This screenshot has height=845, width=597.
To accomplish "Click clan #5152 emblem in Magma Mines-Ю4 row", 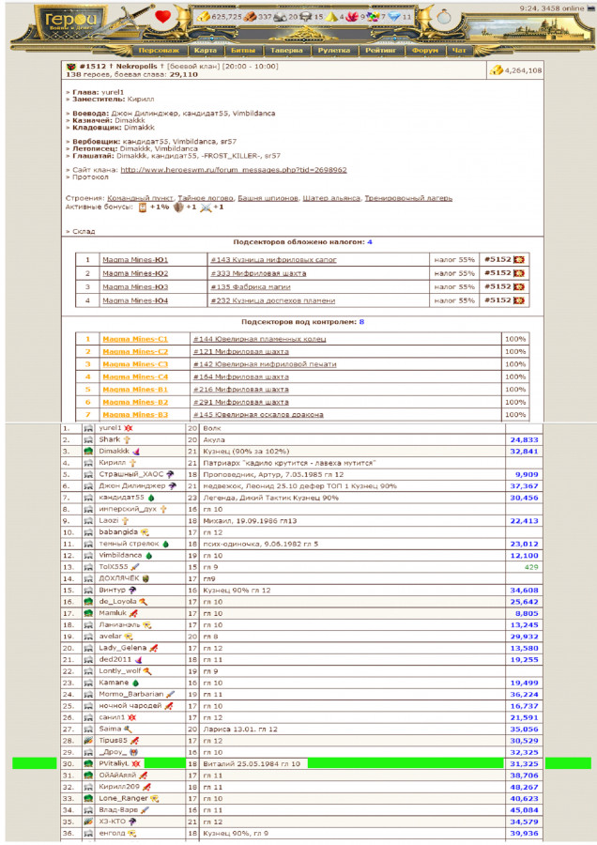I will pyautogui.click(x=519, y=300).
